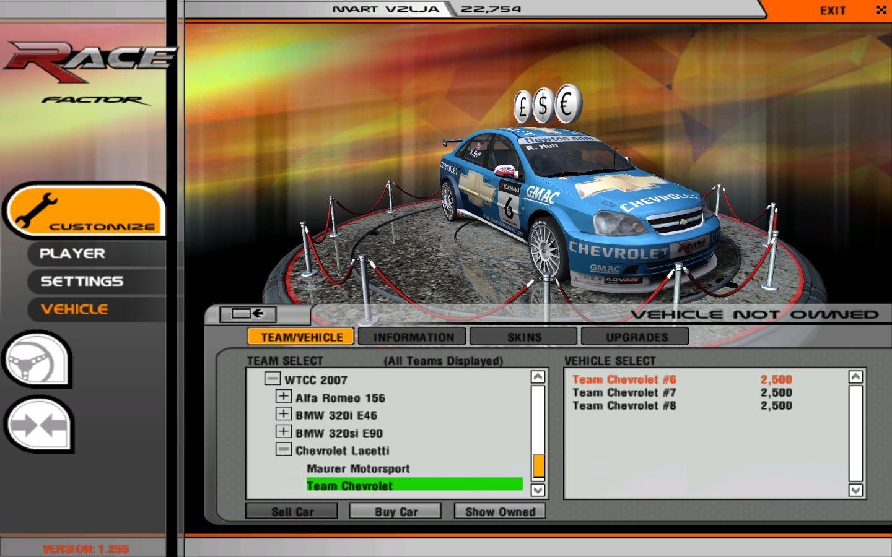Open the Upgrades tab
Image resolution: width=892 pixels, height=557 pixels.
[x=636, y=337]
